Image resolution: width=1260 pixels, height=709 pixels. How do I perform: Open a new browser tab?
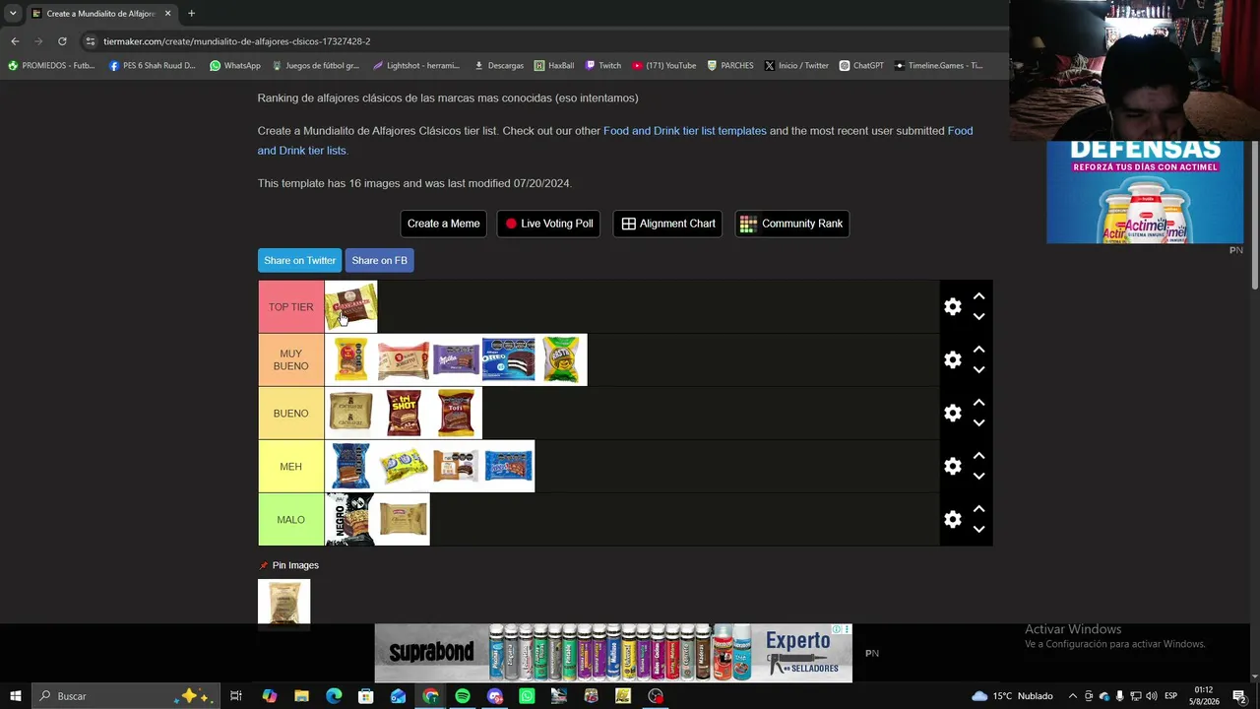click(x=191, y=14)
